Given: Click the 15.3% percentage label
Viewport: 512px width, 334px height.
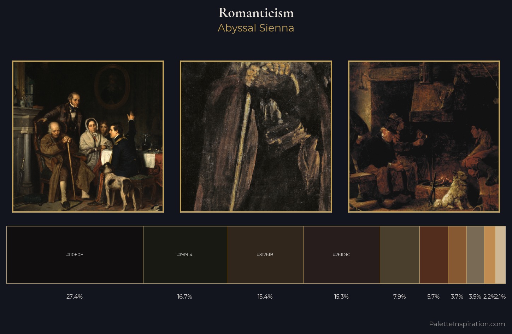Looking at the screenshot, I should pyautogui.click(x=341, y=296).
